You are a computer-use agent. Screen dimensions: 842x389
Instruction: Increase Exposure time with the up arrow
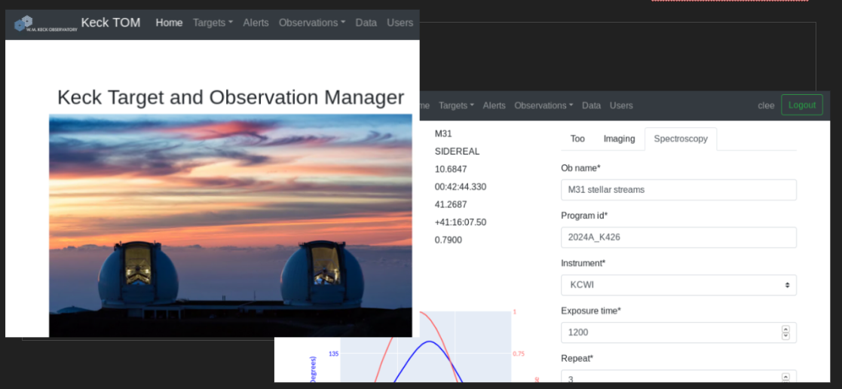(785, 329)
